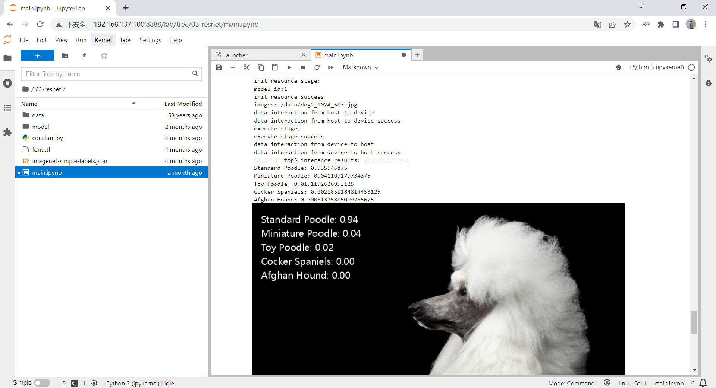Refresh the file list
716x388 pixels.
point(104,55)
